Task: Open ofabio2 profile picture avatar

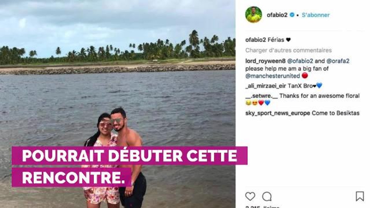Action: tap(254, 14)
